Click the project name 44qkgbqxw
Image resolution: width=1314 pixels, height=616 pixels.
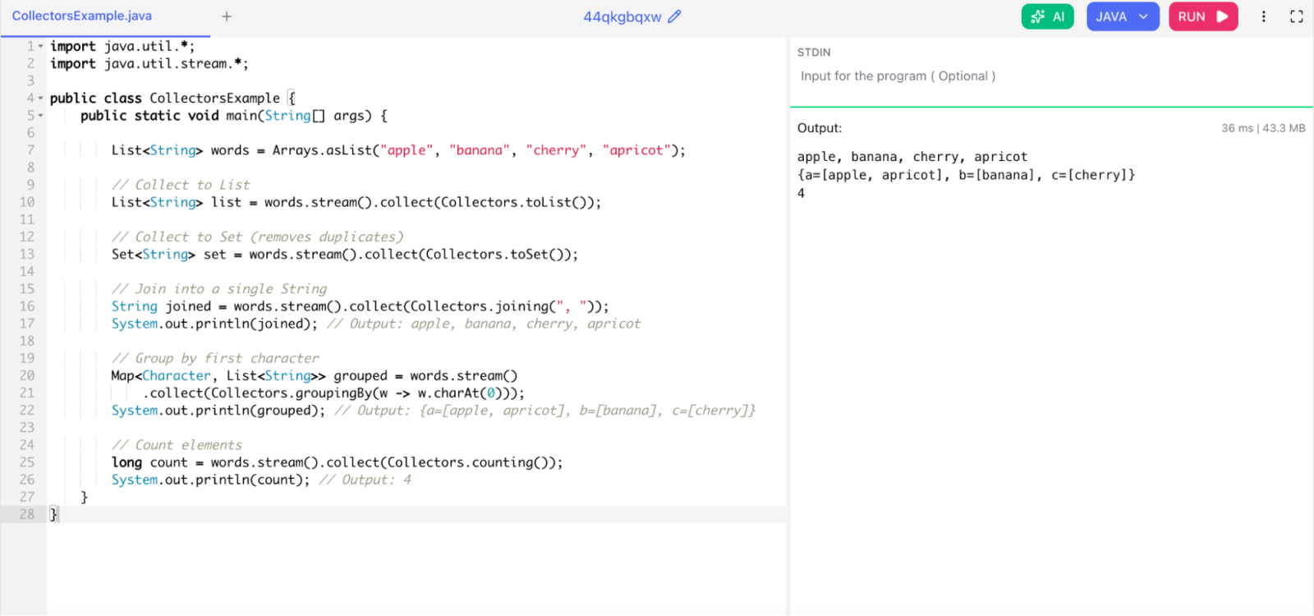click(622, 16)
